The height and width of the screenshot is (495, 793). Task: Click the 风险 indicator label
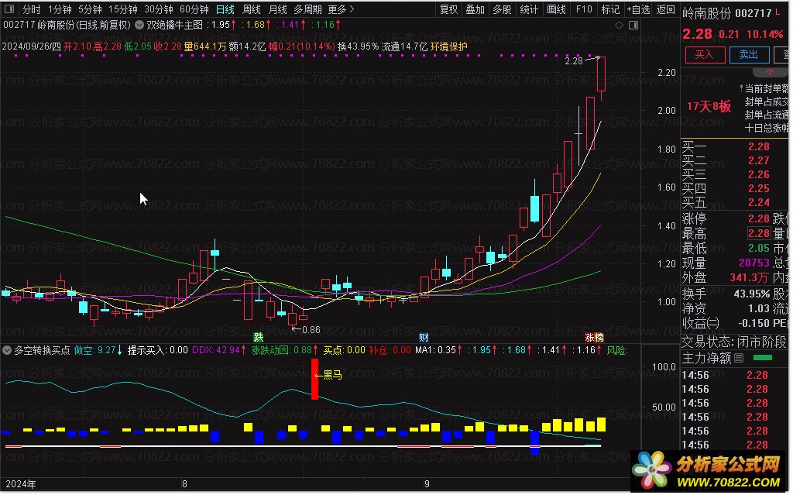pyautogui.click(x=617, y=350)
